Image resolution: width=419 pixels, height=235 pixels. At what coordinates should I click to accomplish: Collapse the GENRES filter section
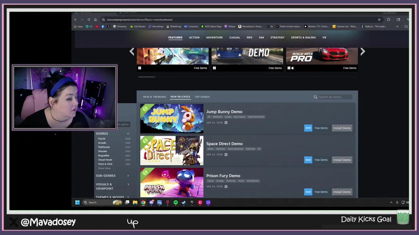[x=112, y=133]
